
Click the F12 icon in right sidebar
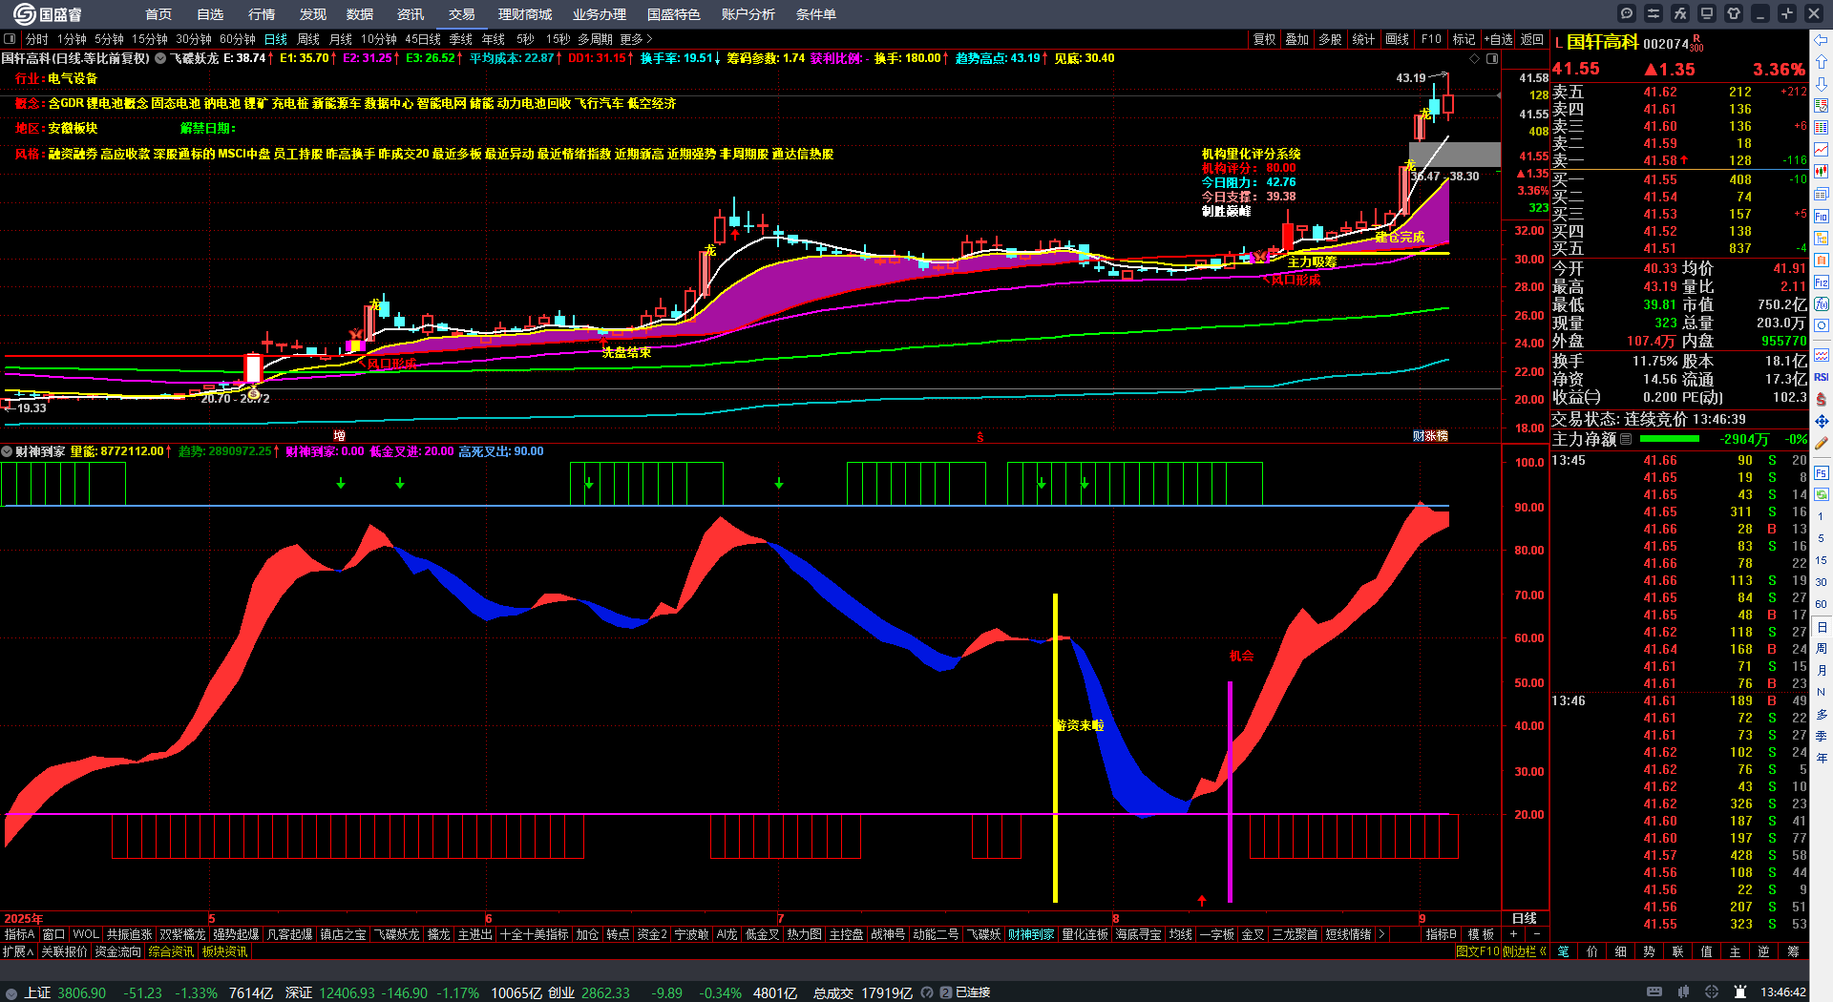click(1822, 282)
